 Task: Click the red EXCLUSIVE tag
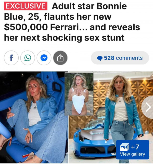click(25, 6)
